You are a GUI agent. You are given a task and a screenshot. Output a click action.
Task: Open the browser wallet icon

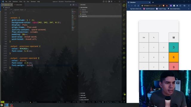tap(184, 6)
